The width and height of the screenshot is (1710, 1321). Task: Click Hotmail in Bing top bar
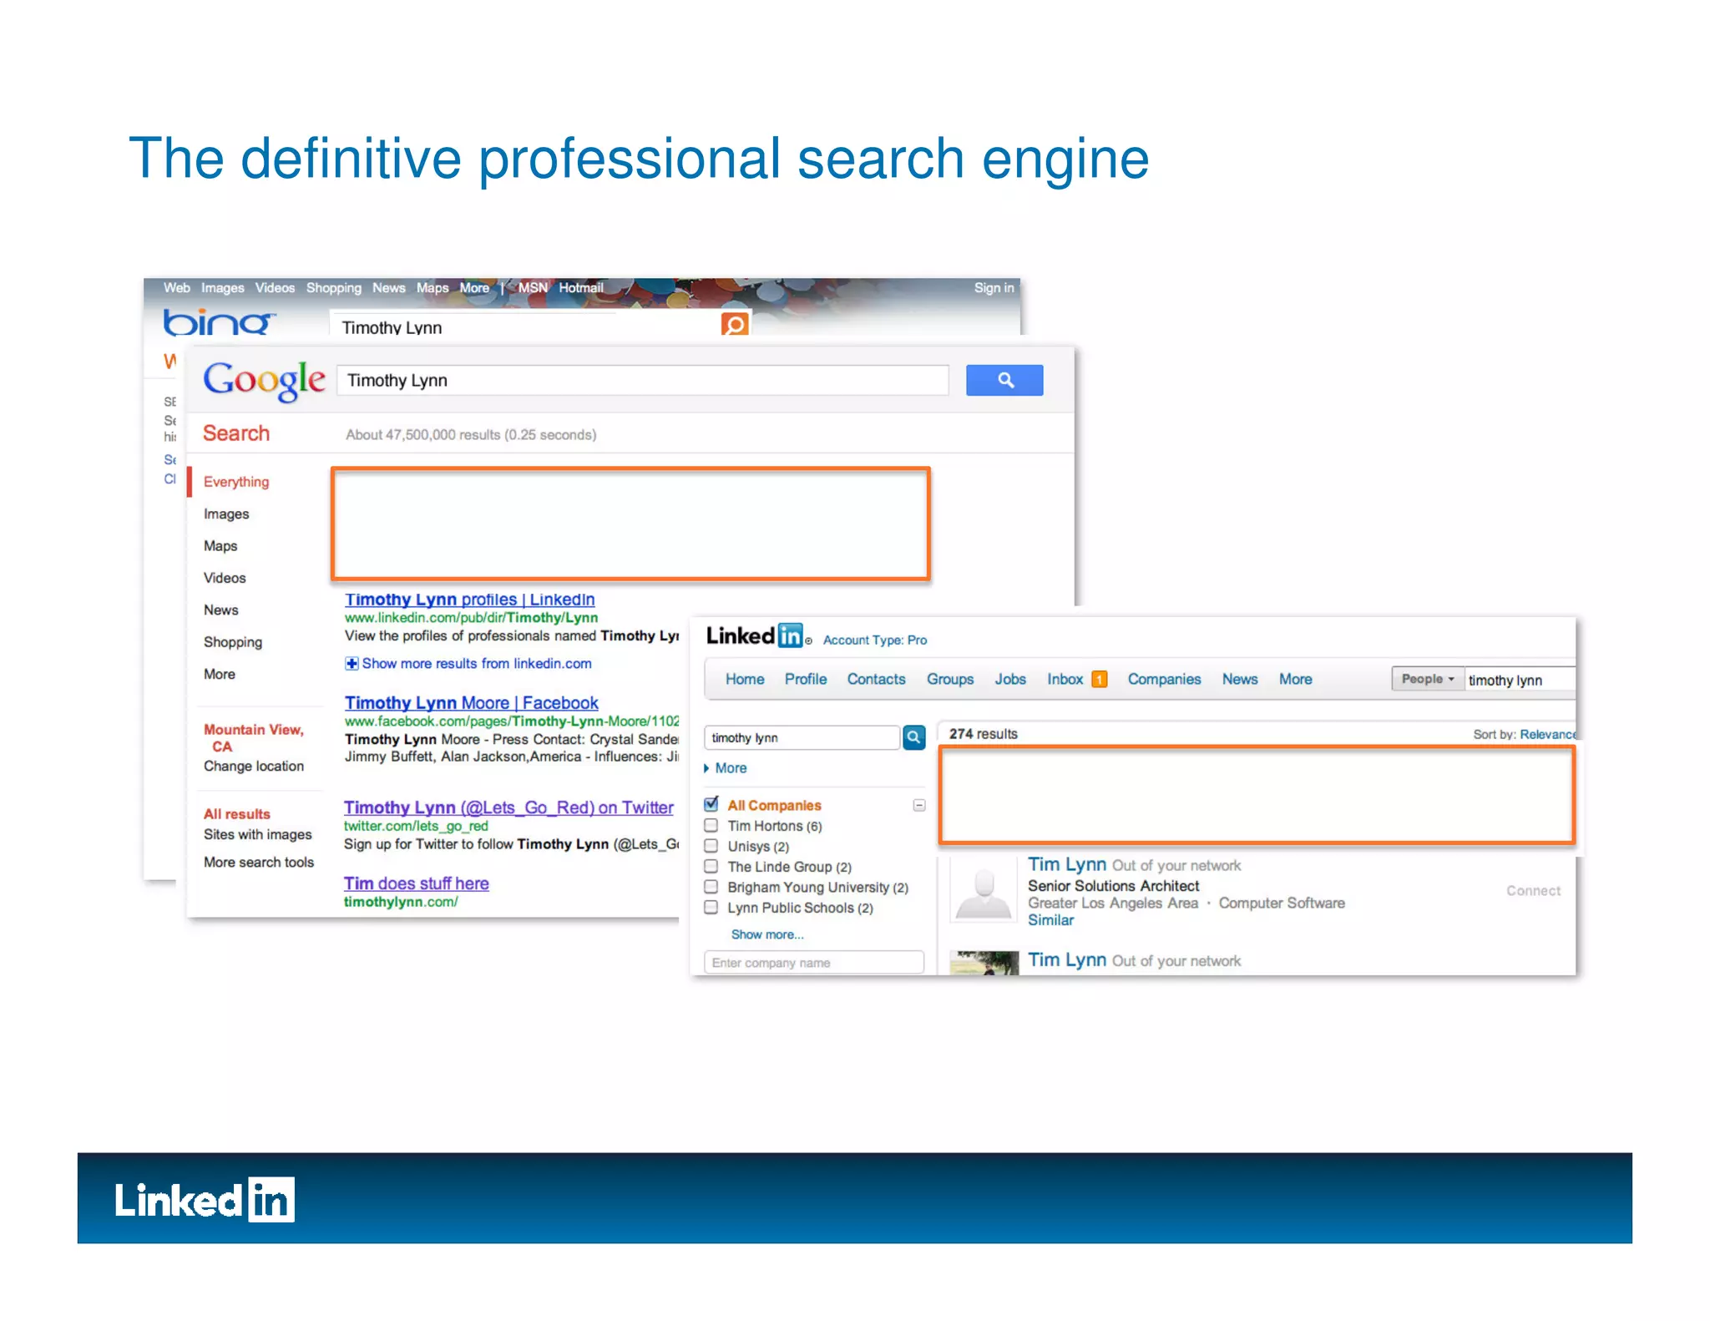pyautogui.click(x=581, y=288)
